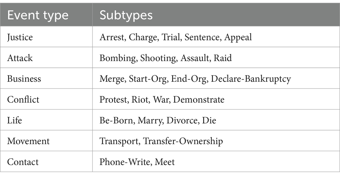Viewport: 340px width, 178px height.
Task: Select the 'Justice' event type cell
Action: [x=20, y=37]
